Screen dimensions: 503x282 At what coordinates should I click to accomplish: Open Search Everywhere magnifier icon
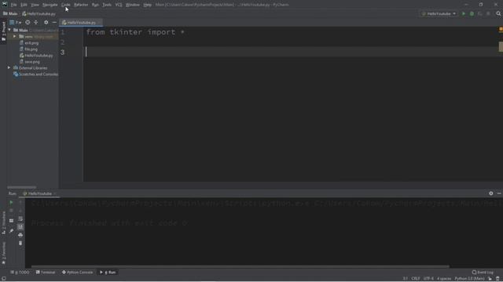click(498, 14)
